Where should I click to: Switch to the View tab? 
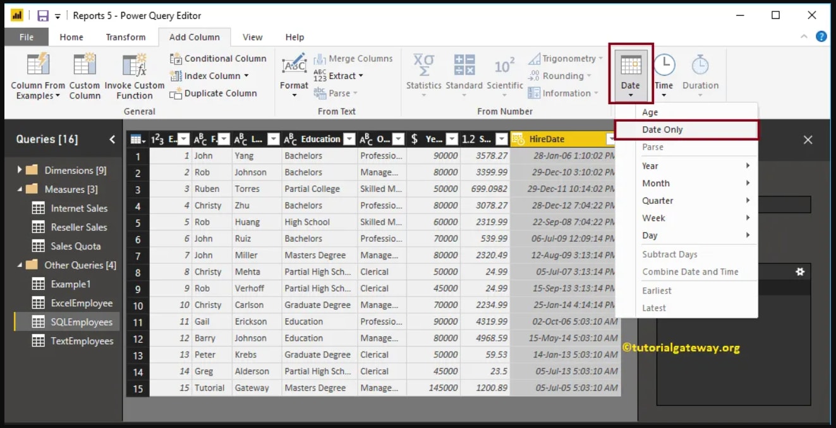click(x=253, y=37)
